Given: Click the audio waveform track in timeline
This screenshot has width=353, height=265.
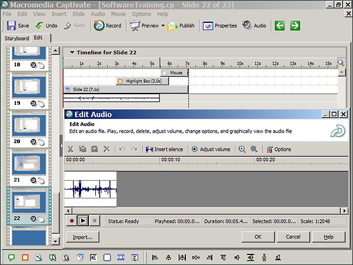Looking at the screenshot, I should coord(111,98).
